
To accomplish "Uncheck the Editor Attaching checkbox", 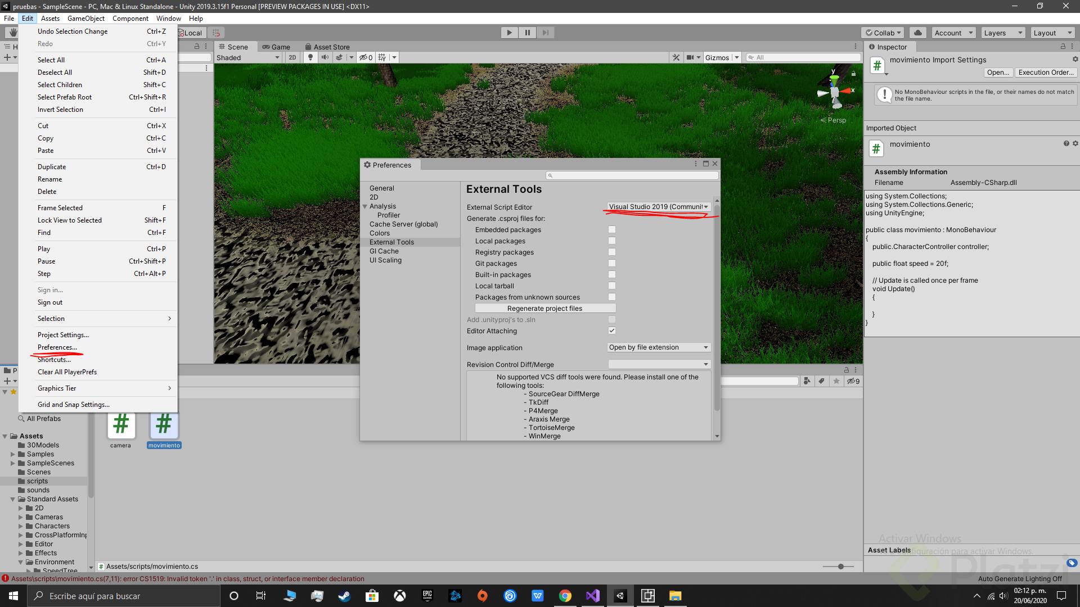I will coord(612,330).
